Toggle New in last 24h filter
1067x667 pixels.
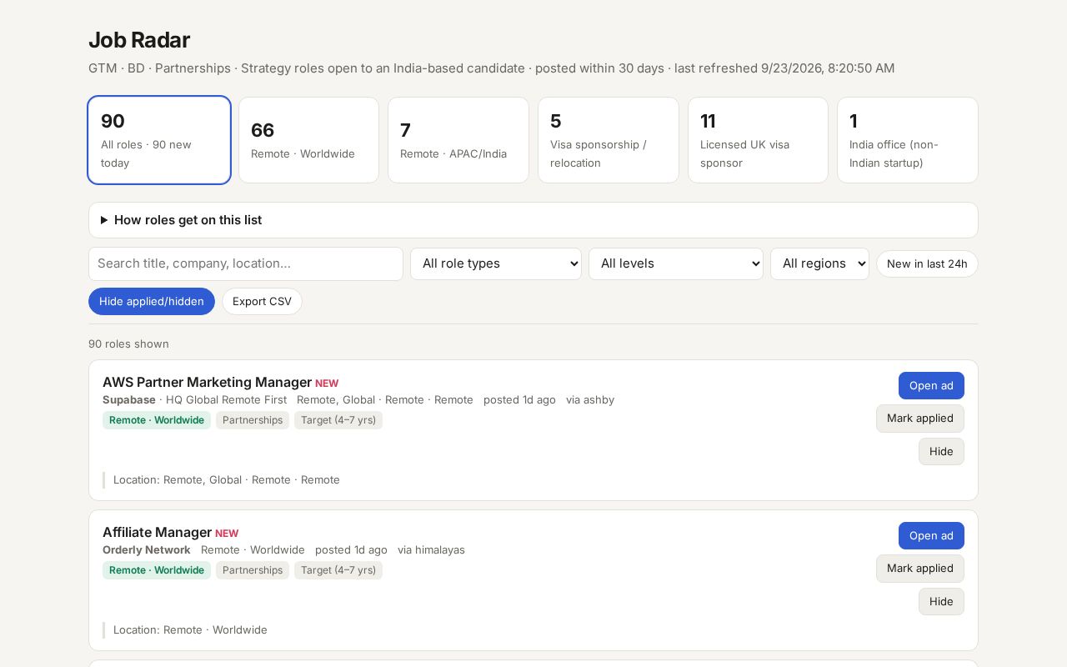pyautogui.click(x=927, y=263)
